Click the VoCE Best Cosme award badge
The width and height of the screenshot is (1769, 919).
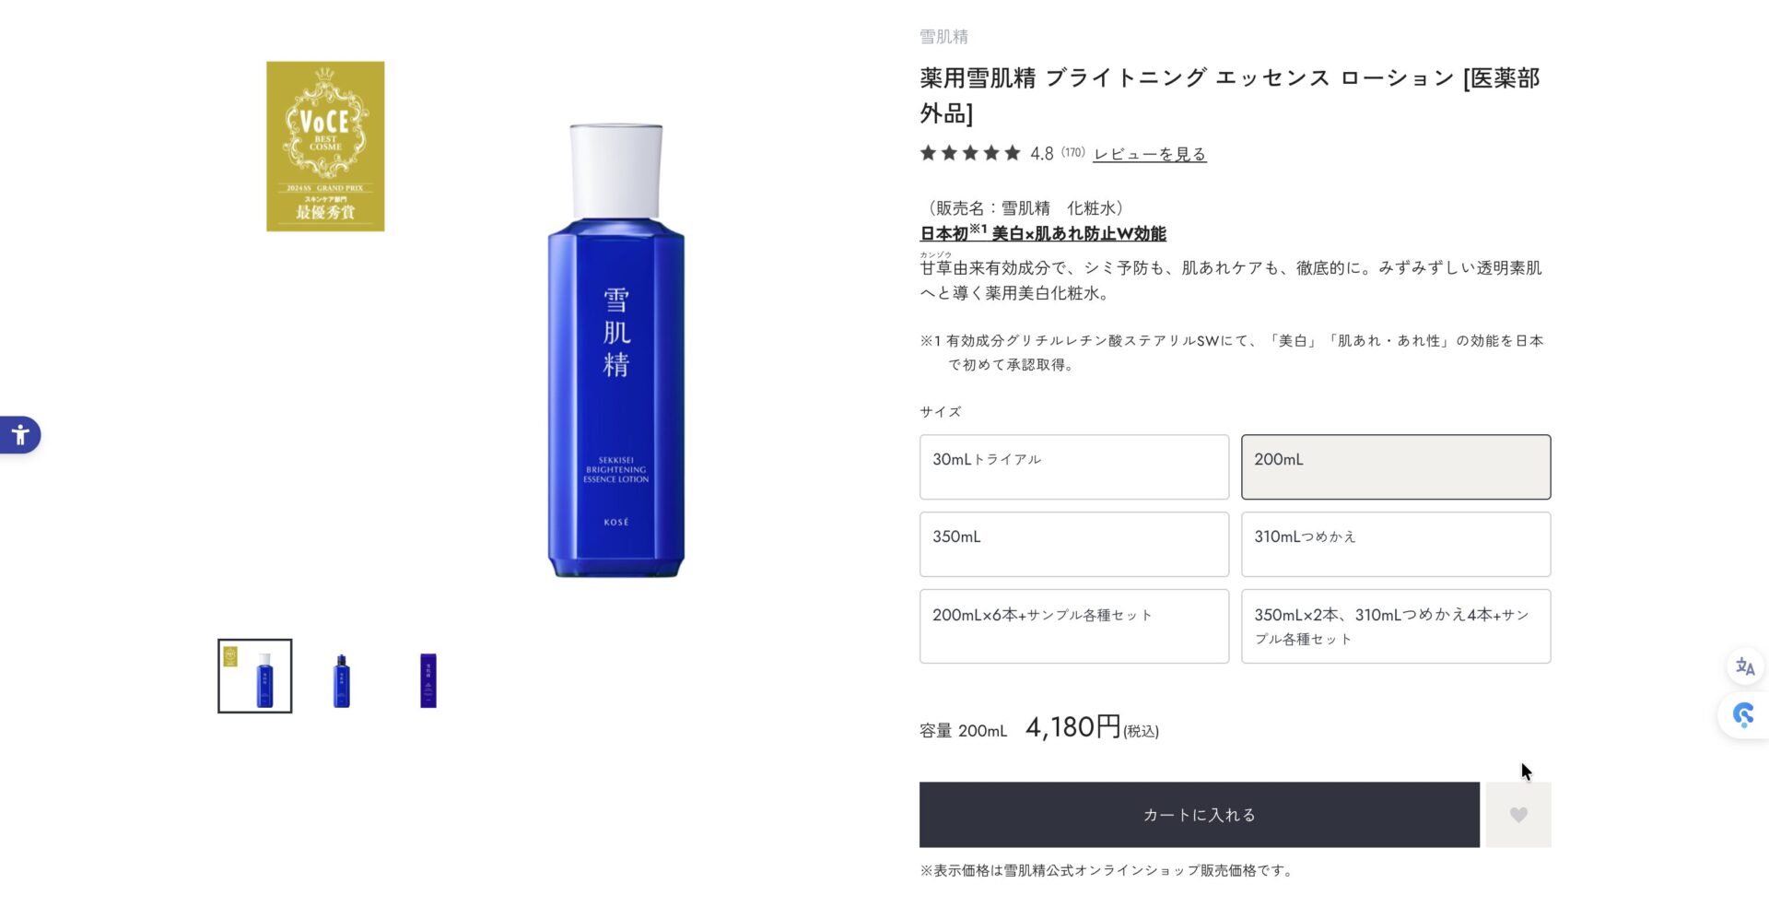tap(325, 147)
